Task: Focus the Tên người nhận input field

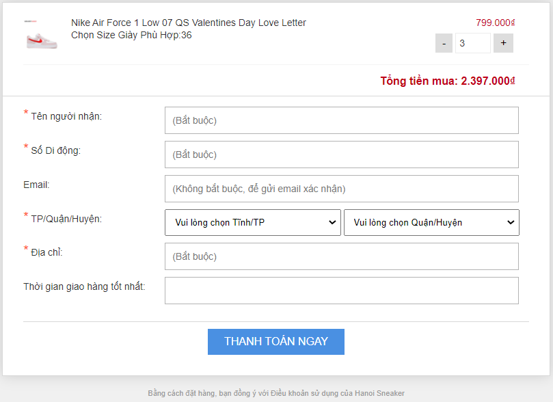Action: pyautogui.click(x=341, y=120)
